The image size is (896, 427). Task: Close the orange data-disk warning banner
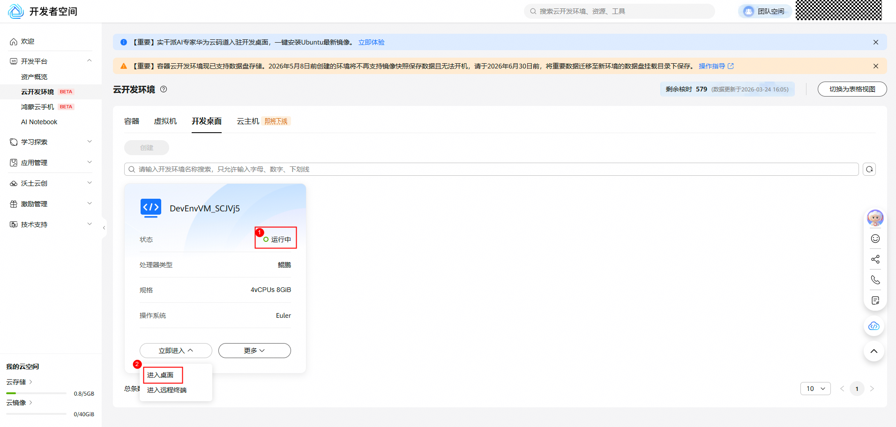[x=876, y=66]
